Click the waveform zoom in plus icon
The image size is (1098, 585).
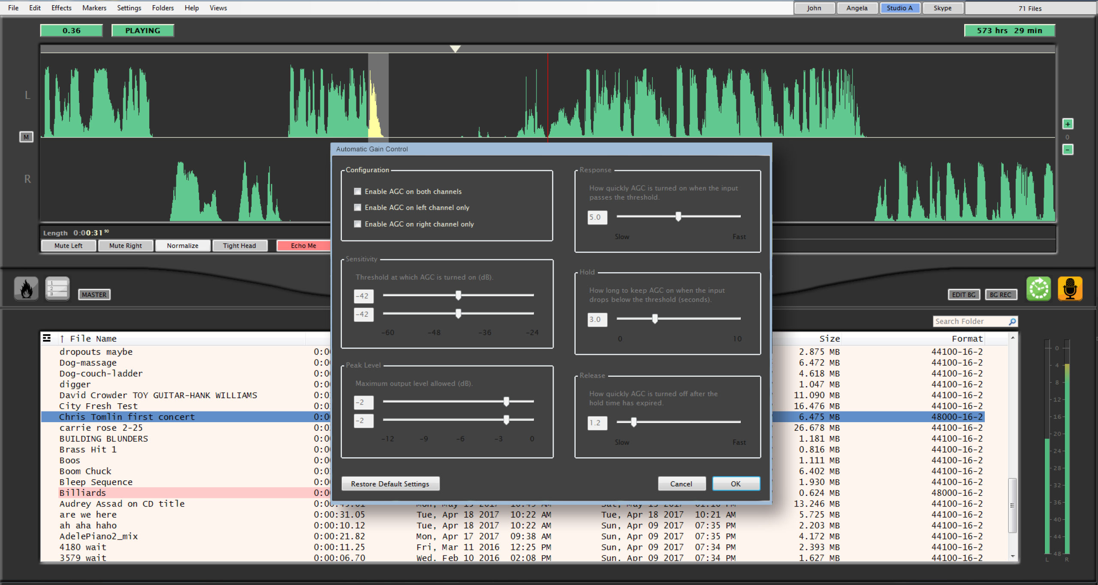pos(1068,124)
